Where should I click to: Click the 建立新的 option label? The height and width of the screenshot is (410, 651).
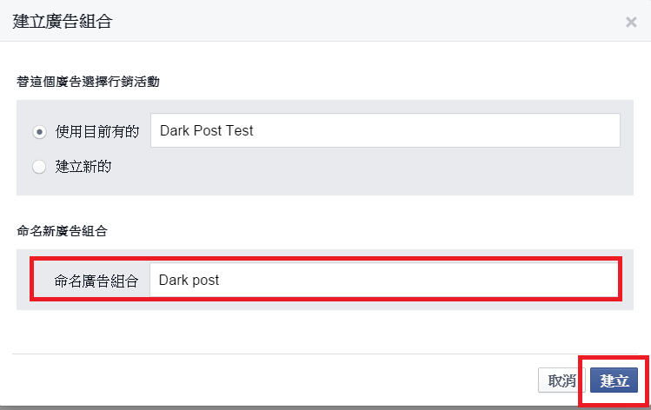tap(83, 167)
